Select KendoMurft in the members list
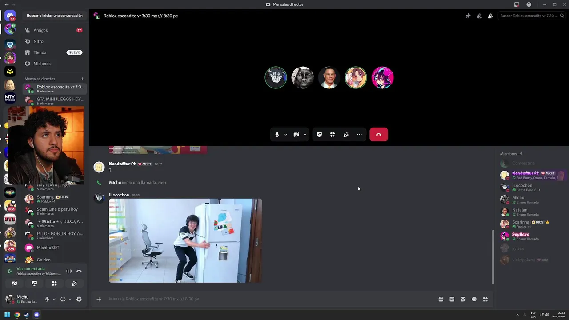 click(532, 175)
